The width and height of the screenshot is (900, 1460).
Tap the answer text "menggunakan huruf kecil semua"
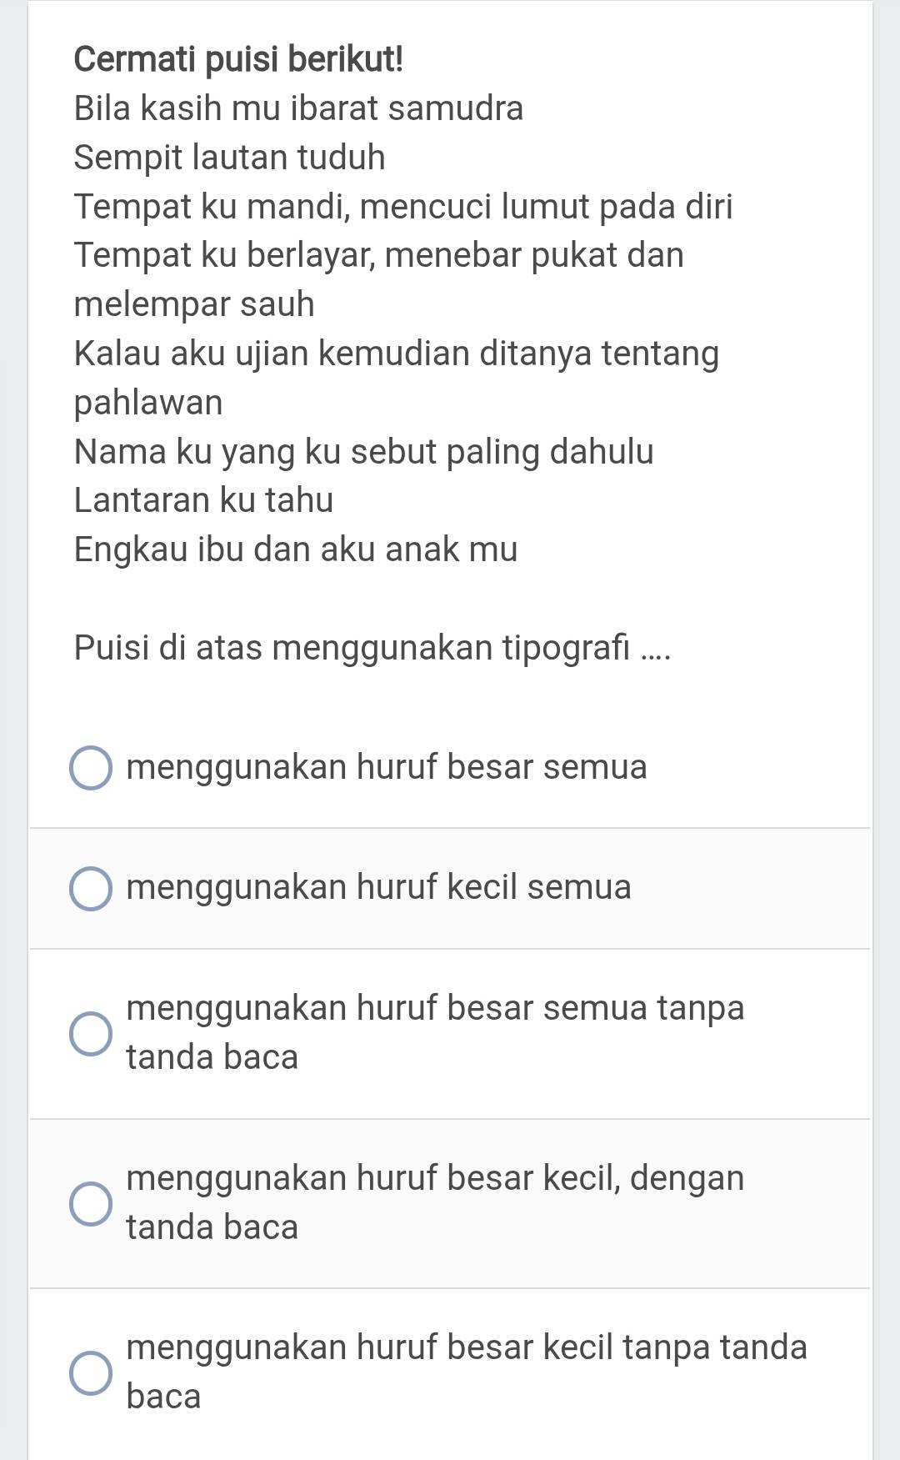(x=379, y=887)
